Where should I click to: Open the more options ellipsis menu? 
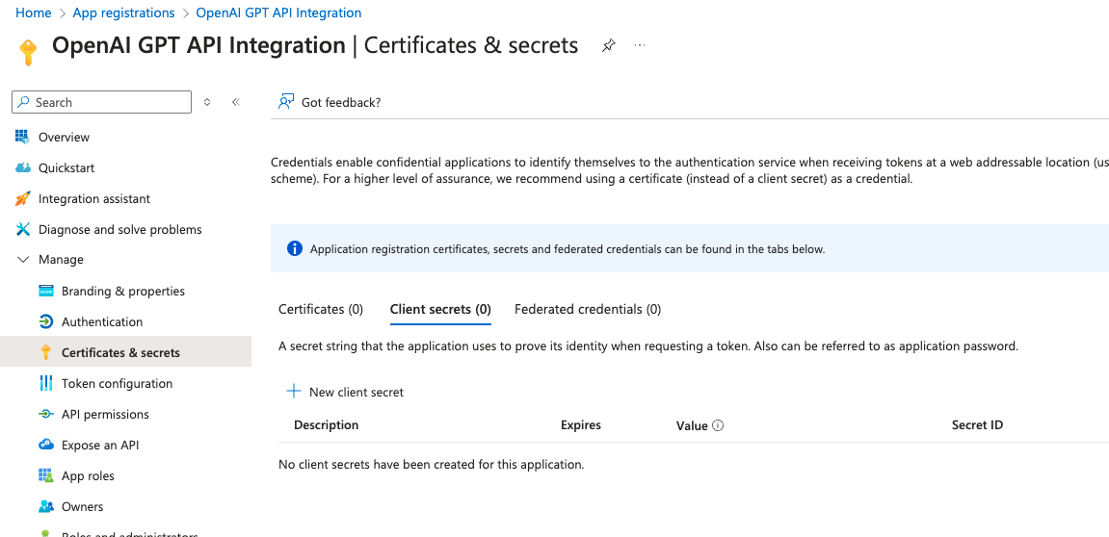[640, 46]
